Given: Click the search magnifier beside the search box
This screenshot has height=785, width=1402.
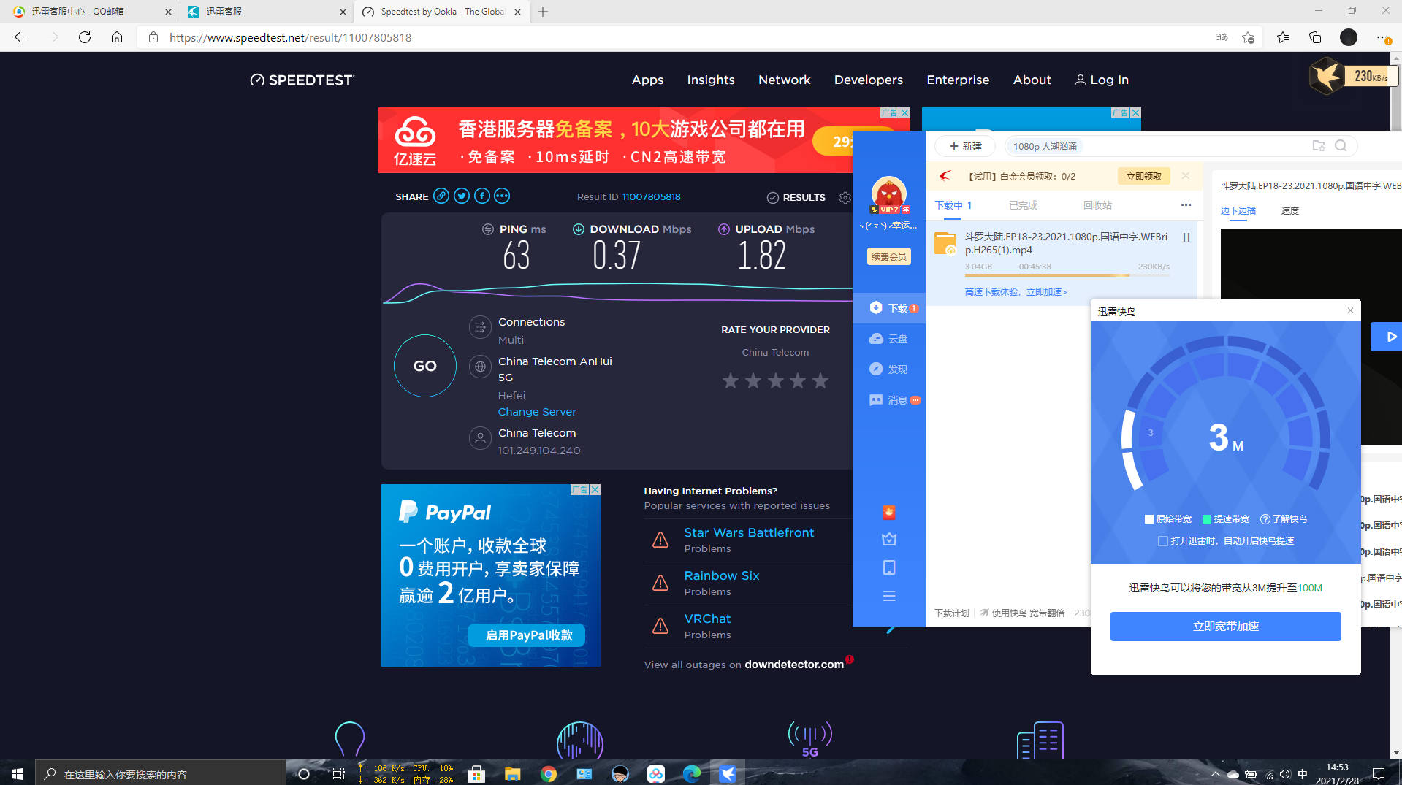Looking at the screenshot, I should pyautogui.click(x=1341, y=145).
